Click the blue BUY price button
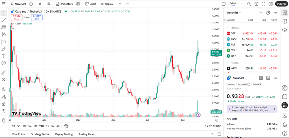The height and width of the screenshot is (138, 289). point(37,17)
